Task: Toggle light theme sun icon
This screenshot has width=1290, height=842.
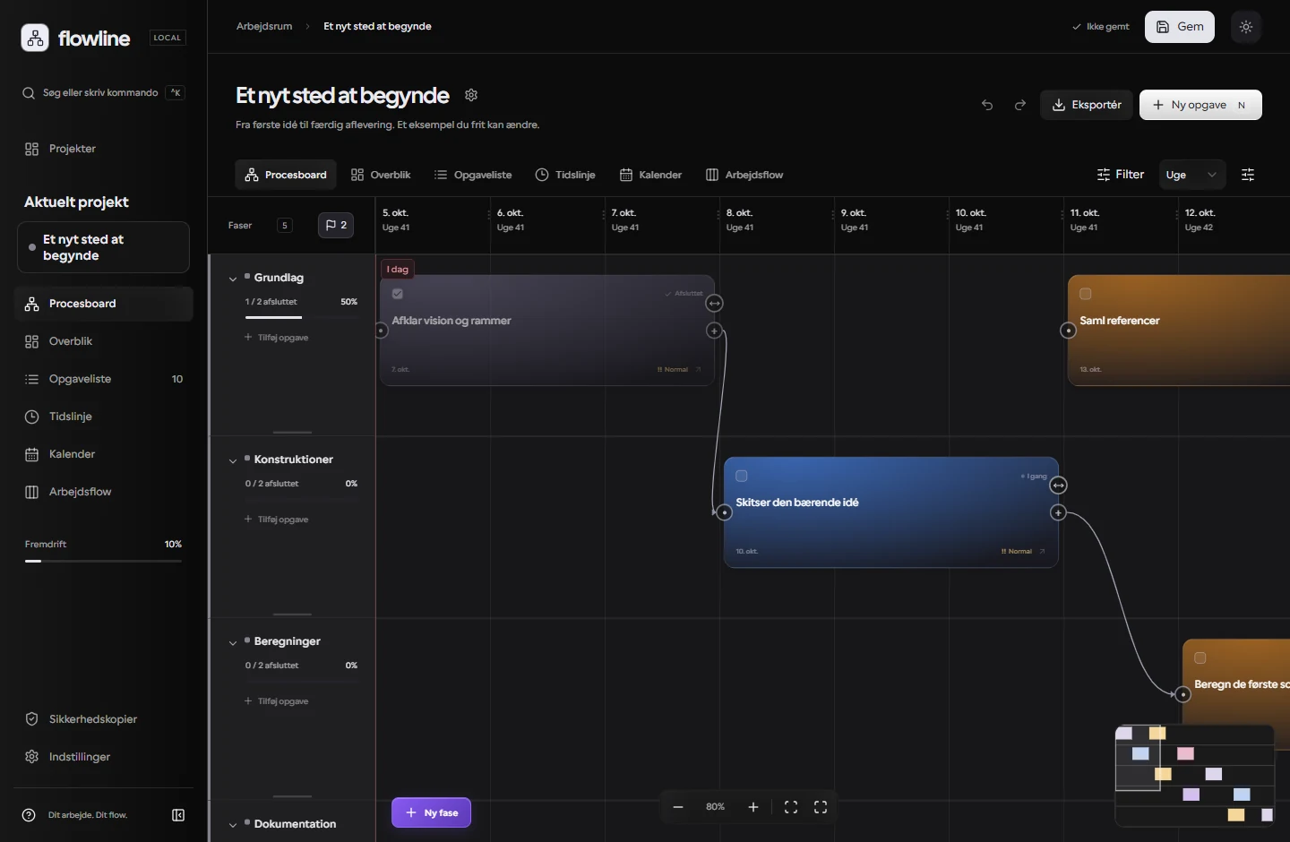Action: pos(1246,27)
